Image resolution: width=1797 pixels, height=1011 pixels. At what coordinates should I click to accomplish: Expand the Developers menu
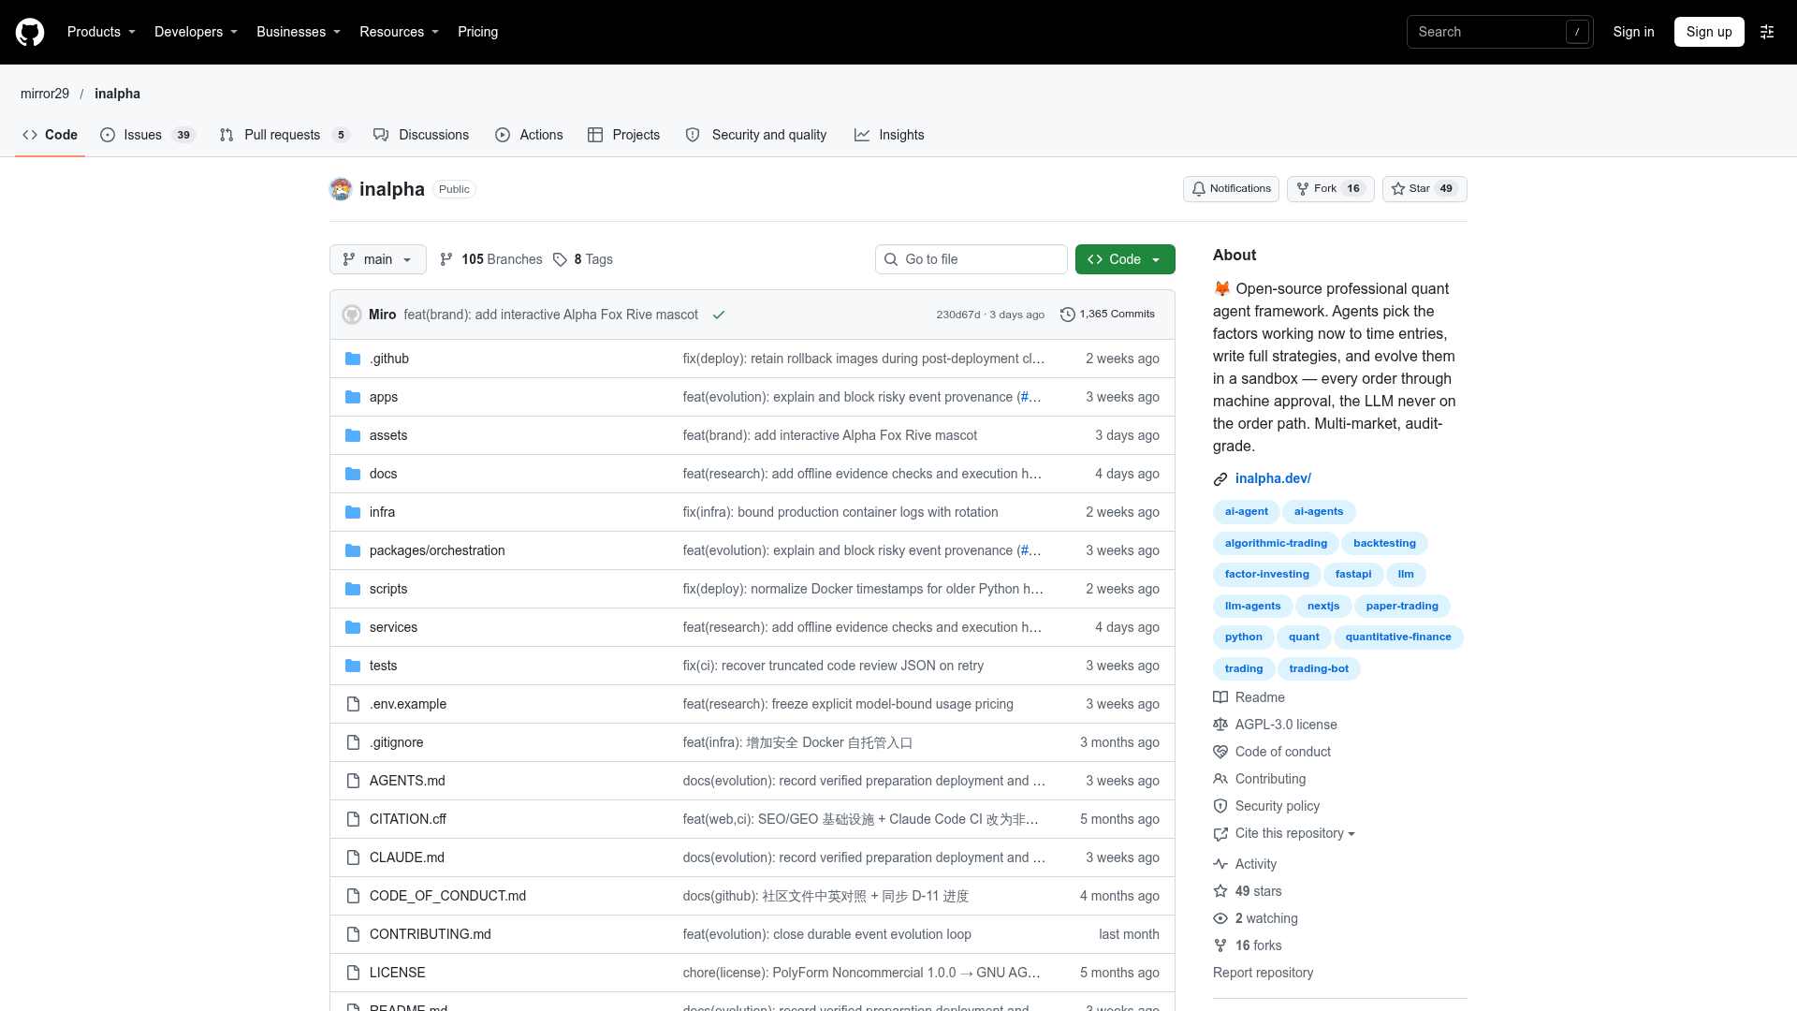click(196, 32)
